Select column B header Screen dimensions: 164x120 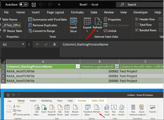(x=100, y=62)
